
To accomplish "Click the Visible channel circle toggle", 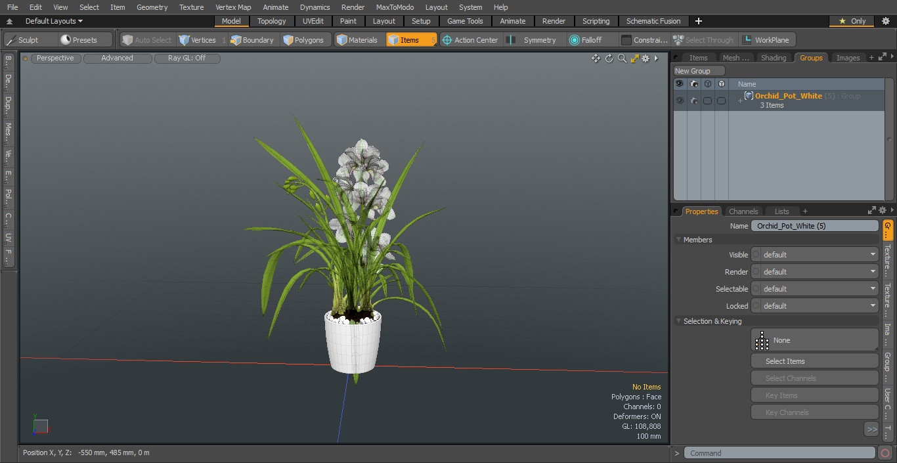I will (x=756, y=255).
